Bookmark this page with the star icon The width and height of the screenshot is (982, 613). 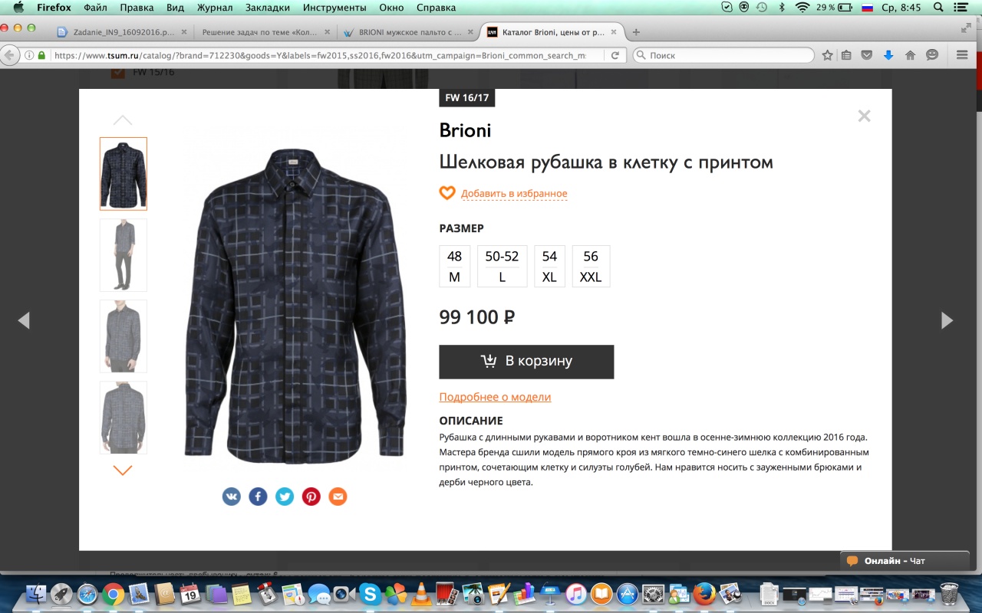pyautogui.click(x=827, y=55)
